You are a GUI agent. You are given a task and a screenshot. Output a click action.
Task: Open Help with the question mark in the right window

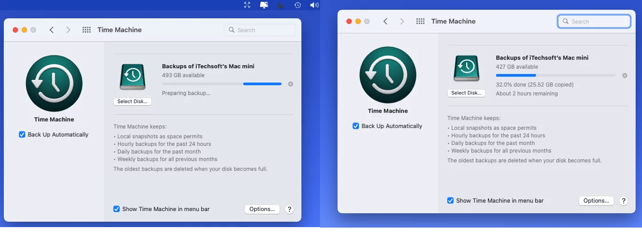(623, 201)
